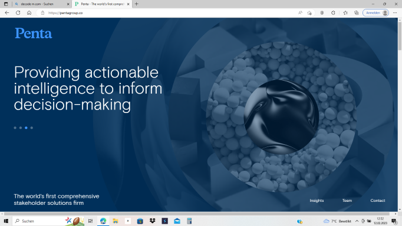Open the Contact link
Screen dimensions: 402x226
[x=378, y=201]
